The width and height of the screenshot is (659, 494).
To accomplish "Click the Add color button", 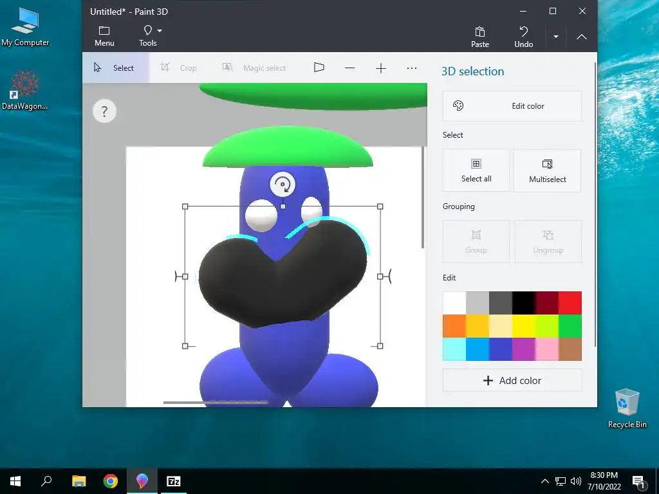I will [x=512, y=380].
